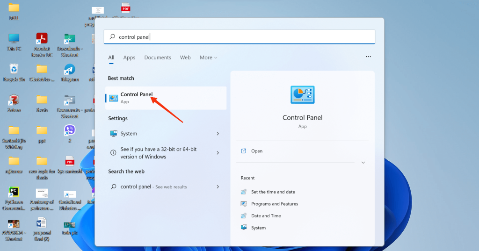Open 32-bit or 64-bit version result

[166, 153]
